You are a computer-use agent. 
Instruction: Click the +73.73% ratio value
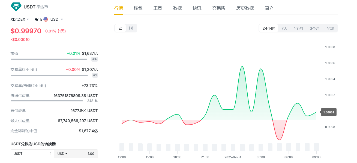[x=89, y=86]
